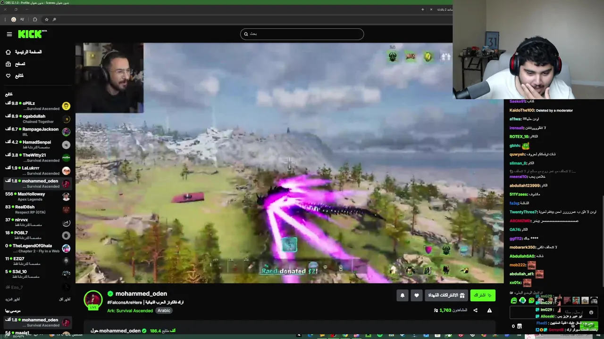Open ogabdullah channel in sidebar
This screenshot has width=604, height=339.
[x=38, y=119]
